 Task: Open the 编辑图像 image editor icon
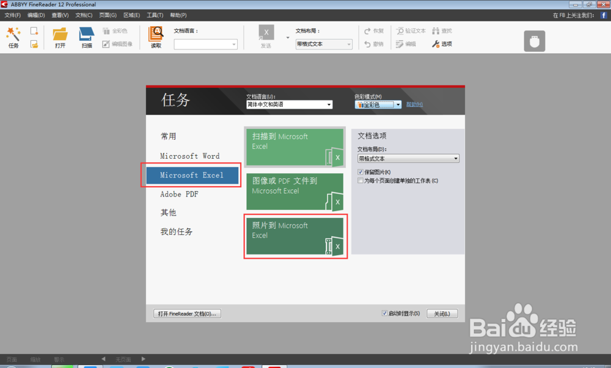click(x=106, y=44)
